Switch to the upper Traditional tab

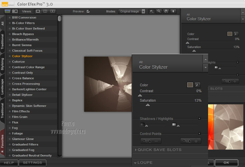click(x=2, y=42)
